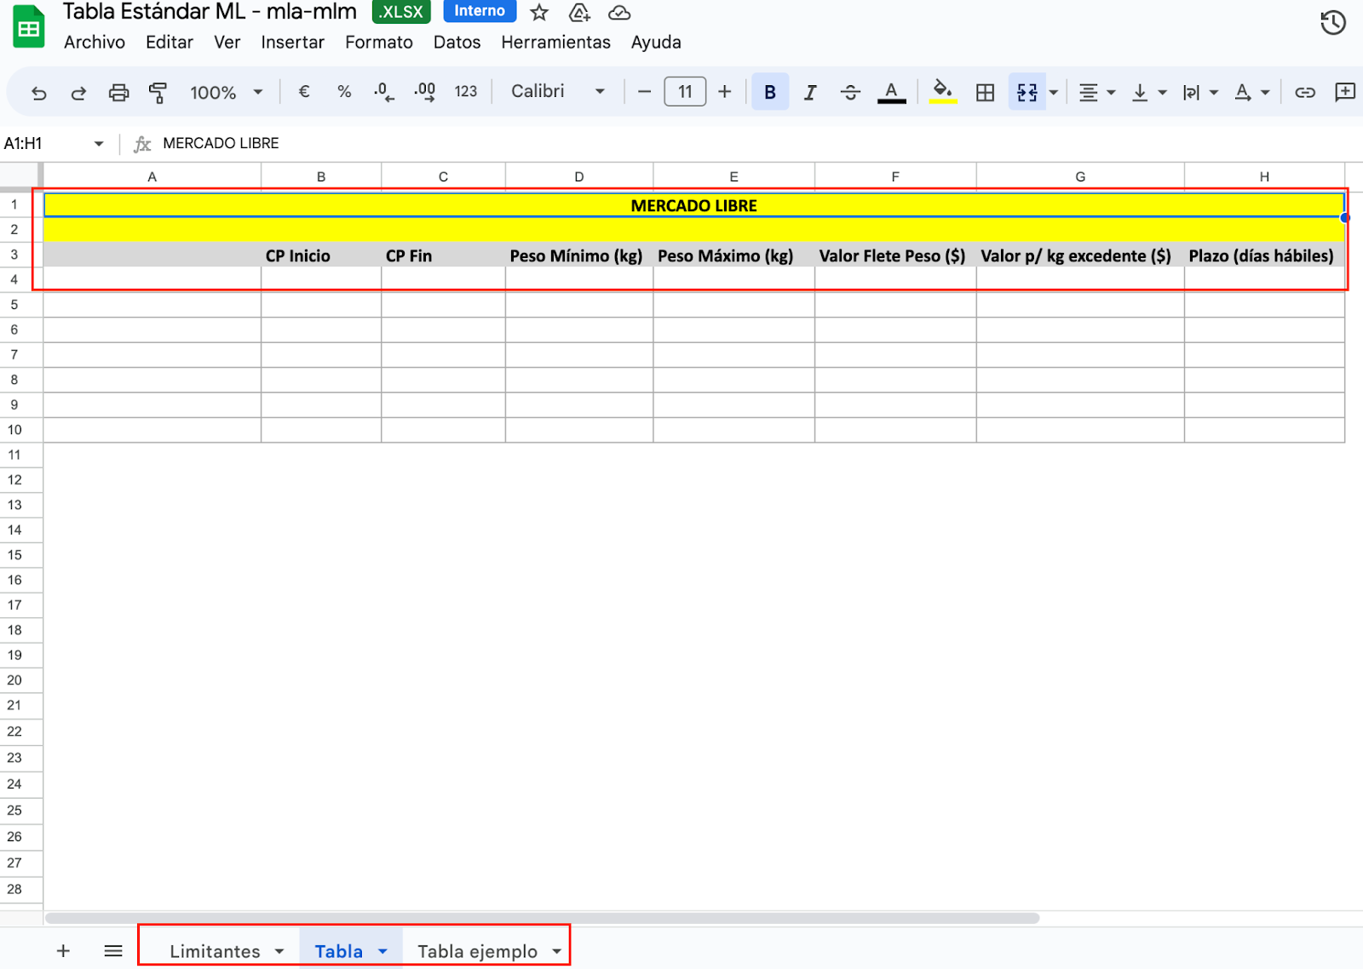
Task: Click the Redo arrow icon
Action: coord(78,93)
